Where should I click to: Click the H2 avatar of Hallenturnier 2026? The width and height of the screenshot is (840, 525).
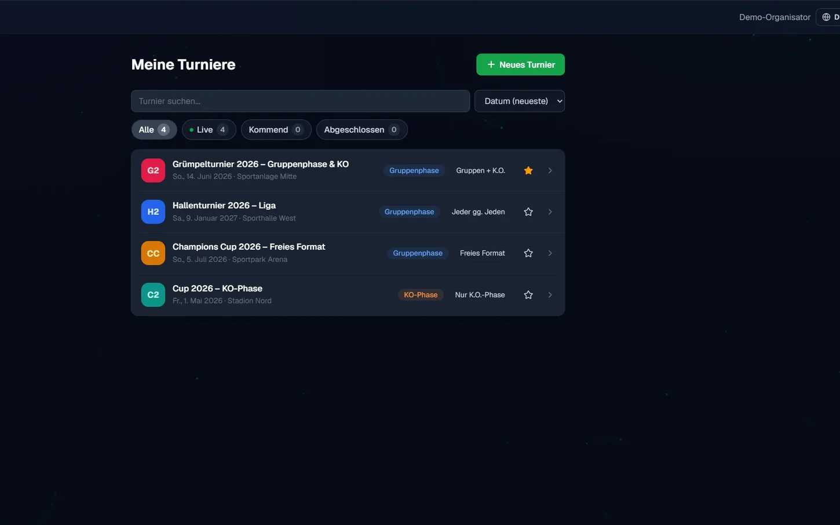tap(153, 212)
